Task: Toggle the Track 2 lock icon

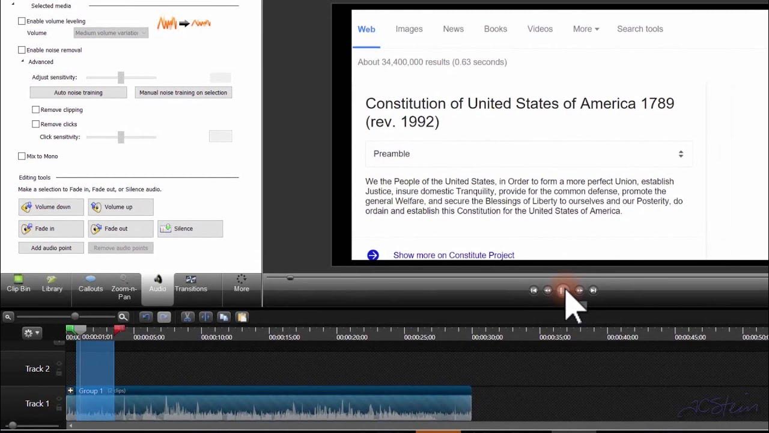Action: [59, 372]
